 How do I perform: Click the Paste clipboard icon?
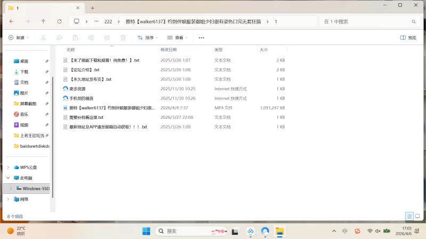pos(75,38)
